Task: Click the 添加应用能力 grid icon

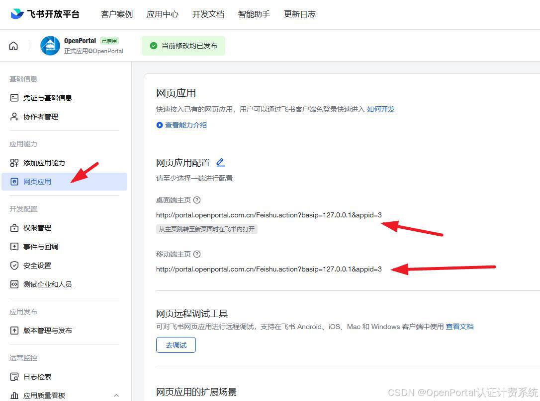Action: pyautogui.click(x=14, y=163)
